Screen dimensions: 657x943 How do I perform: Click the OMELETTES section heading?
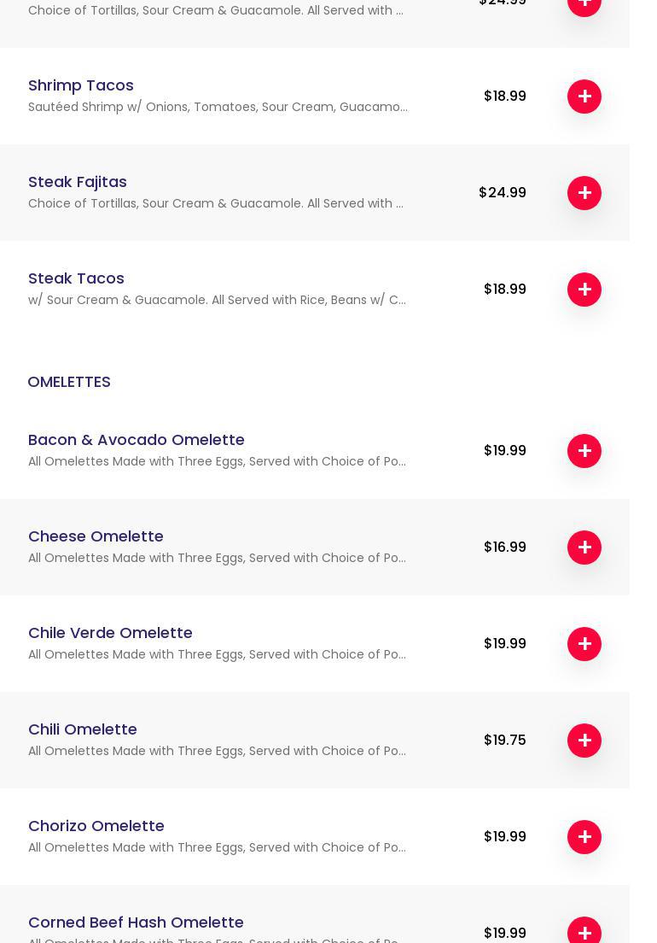[69, 382]
